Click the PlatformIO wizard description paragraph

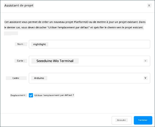[75, 25]
